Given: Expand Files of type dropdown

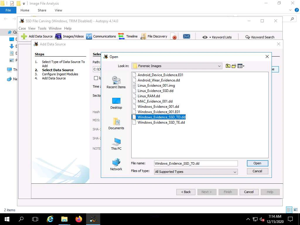Looking at the screenshot, I should click(x=235, y=172).
